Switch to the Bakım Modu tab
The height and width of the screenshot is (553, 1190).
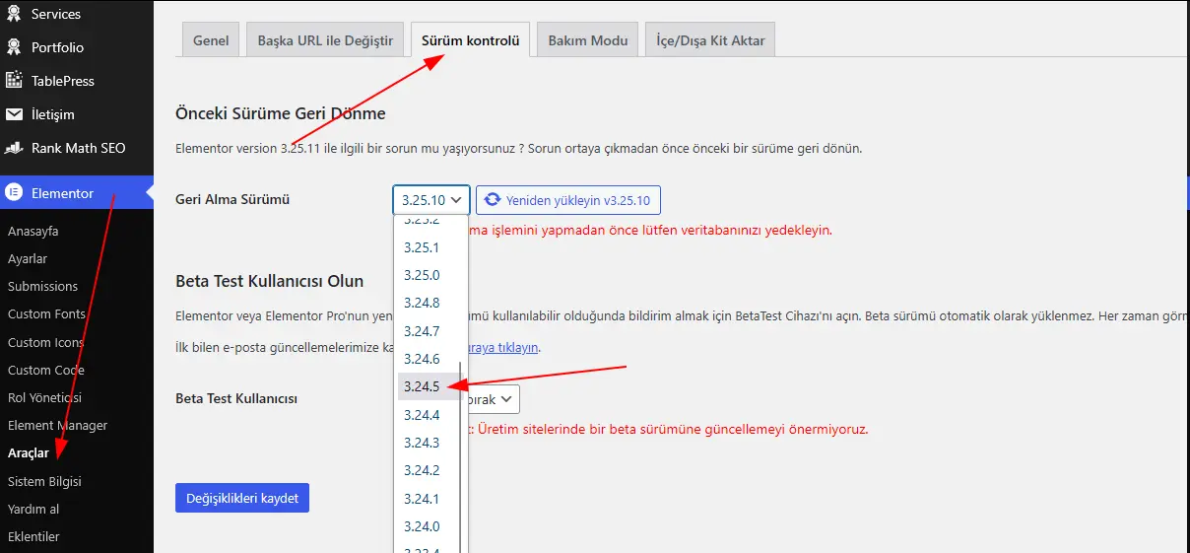tap(588, 40)
